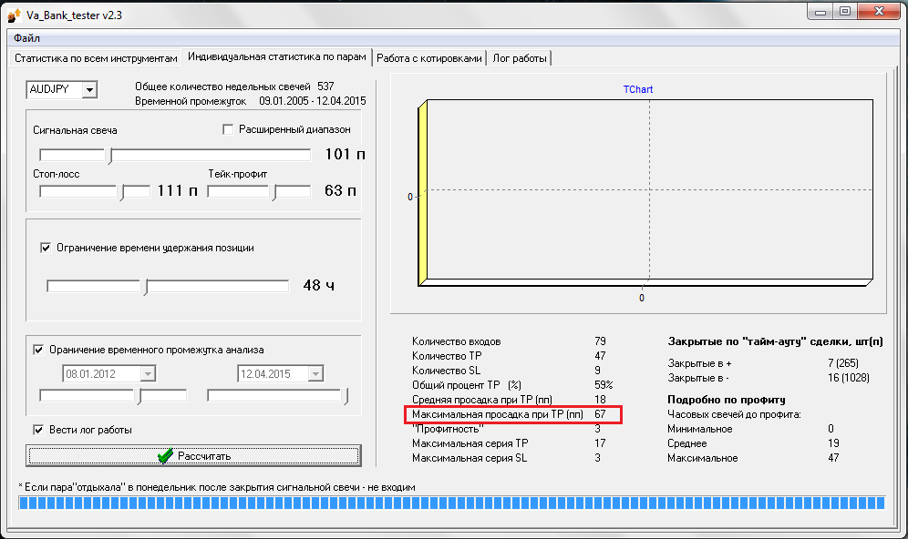Click the Сигнальная свеча slider
This screenshot has height=539, width=908.
pos(175,155)
